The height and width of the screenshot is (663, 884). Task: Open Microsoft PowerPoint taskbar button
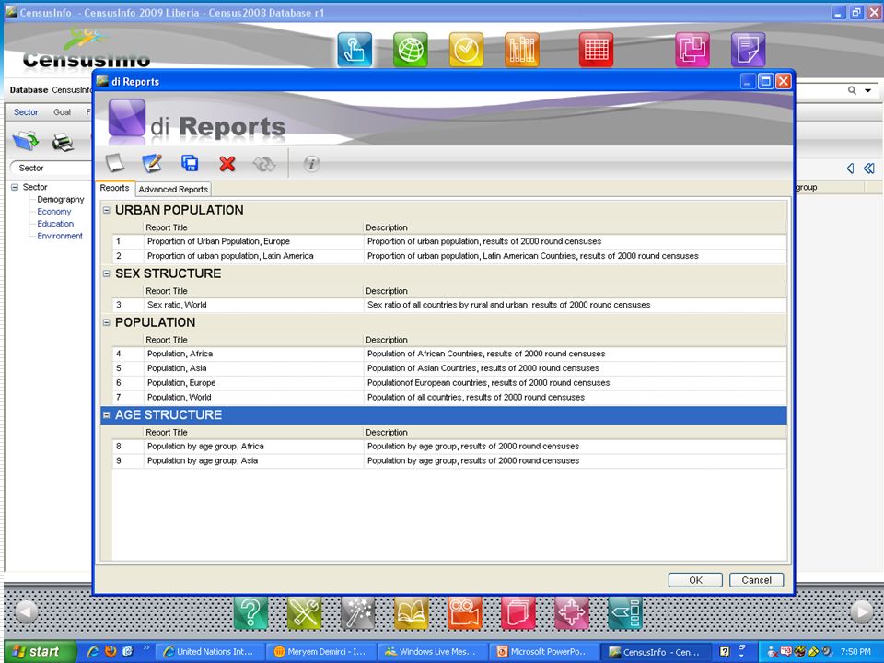[542, 652]
